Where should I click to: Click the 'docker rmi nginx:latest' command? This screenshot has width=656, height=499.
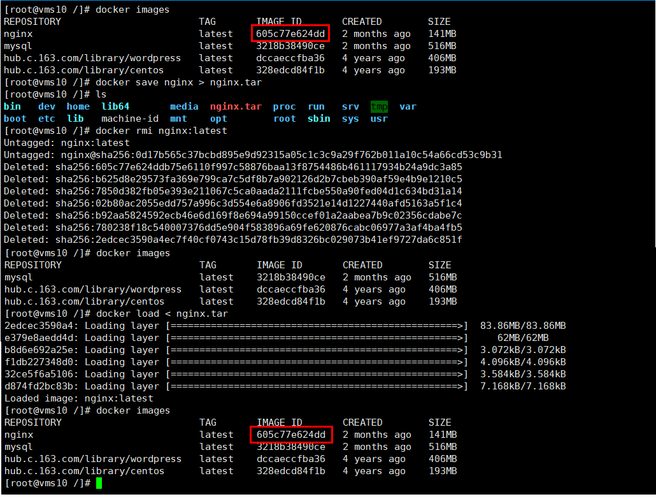[162, 131]
